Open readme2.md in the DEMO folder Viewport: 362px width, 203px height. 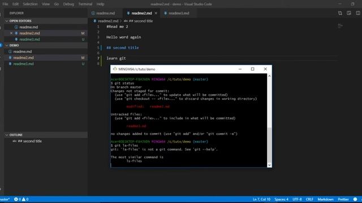46,58
